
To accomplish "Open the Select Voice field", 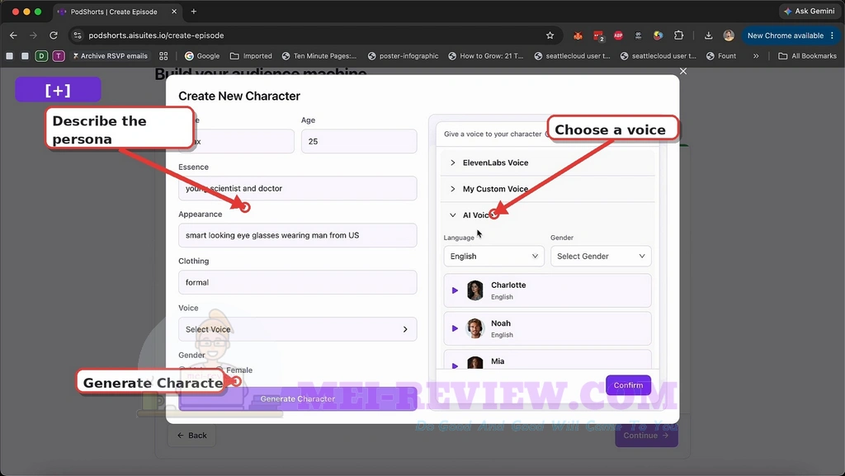I will (297, 329).
